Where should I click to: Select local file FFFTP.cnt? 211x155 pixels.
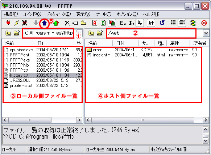click(x=20, y=55)
